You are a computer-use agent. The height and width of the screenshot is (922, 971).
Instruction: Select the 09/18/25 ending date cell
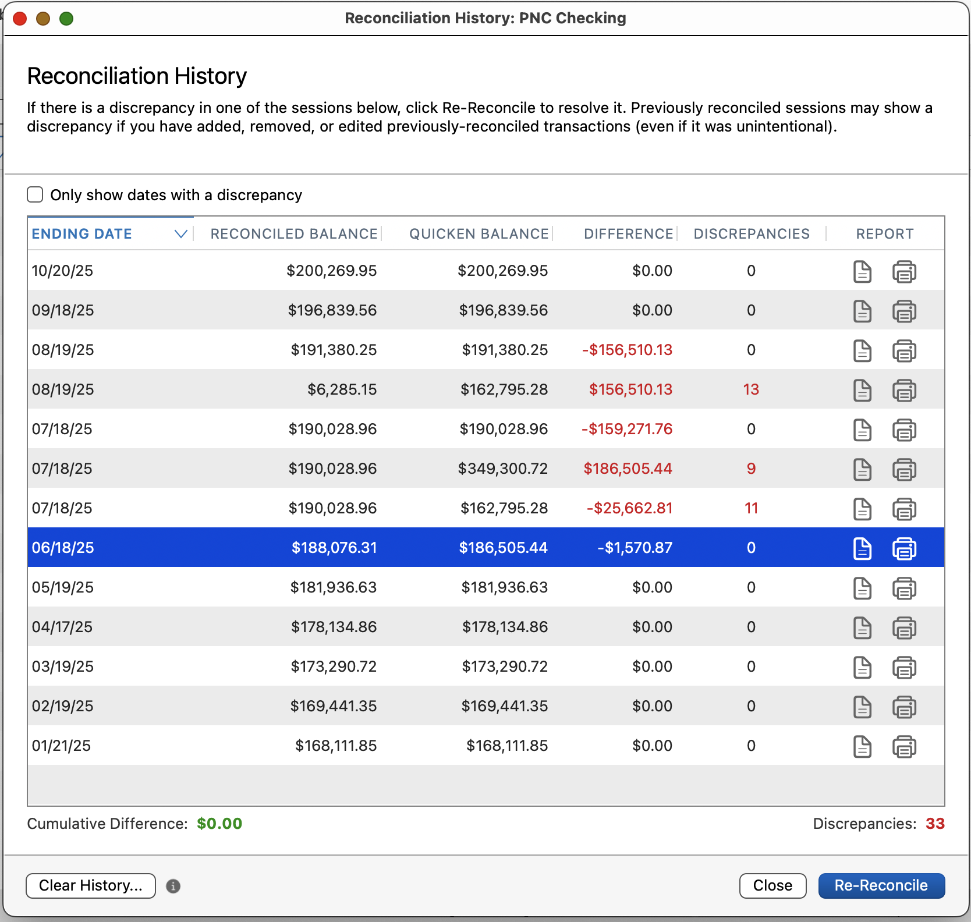point(63,310)
